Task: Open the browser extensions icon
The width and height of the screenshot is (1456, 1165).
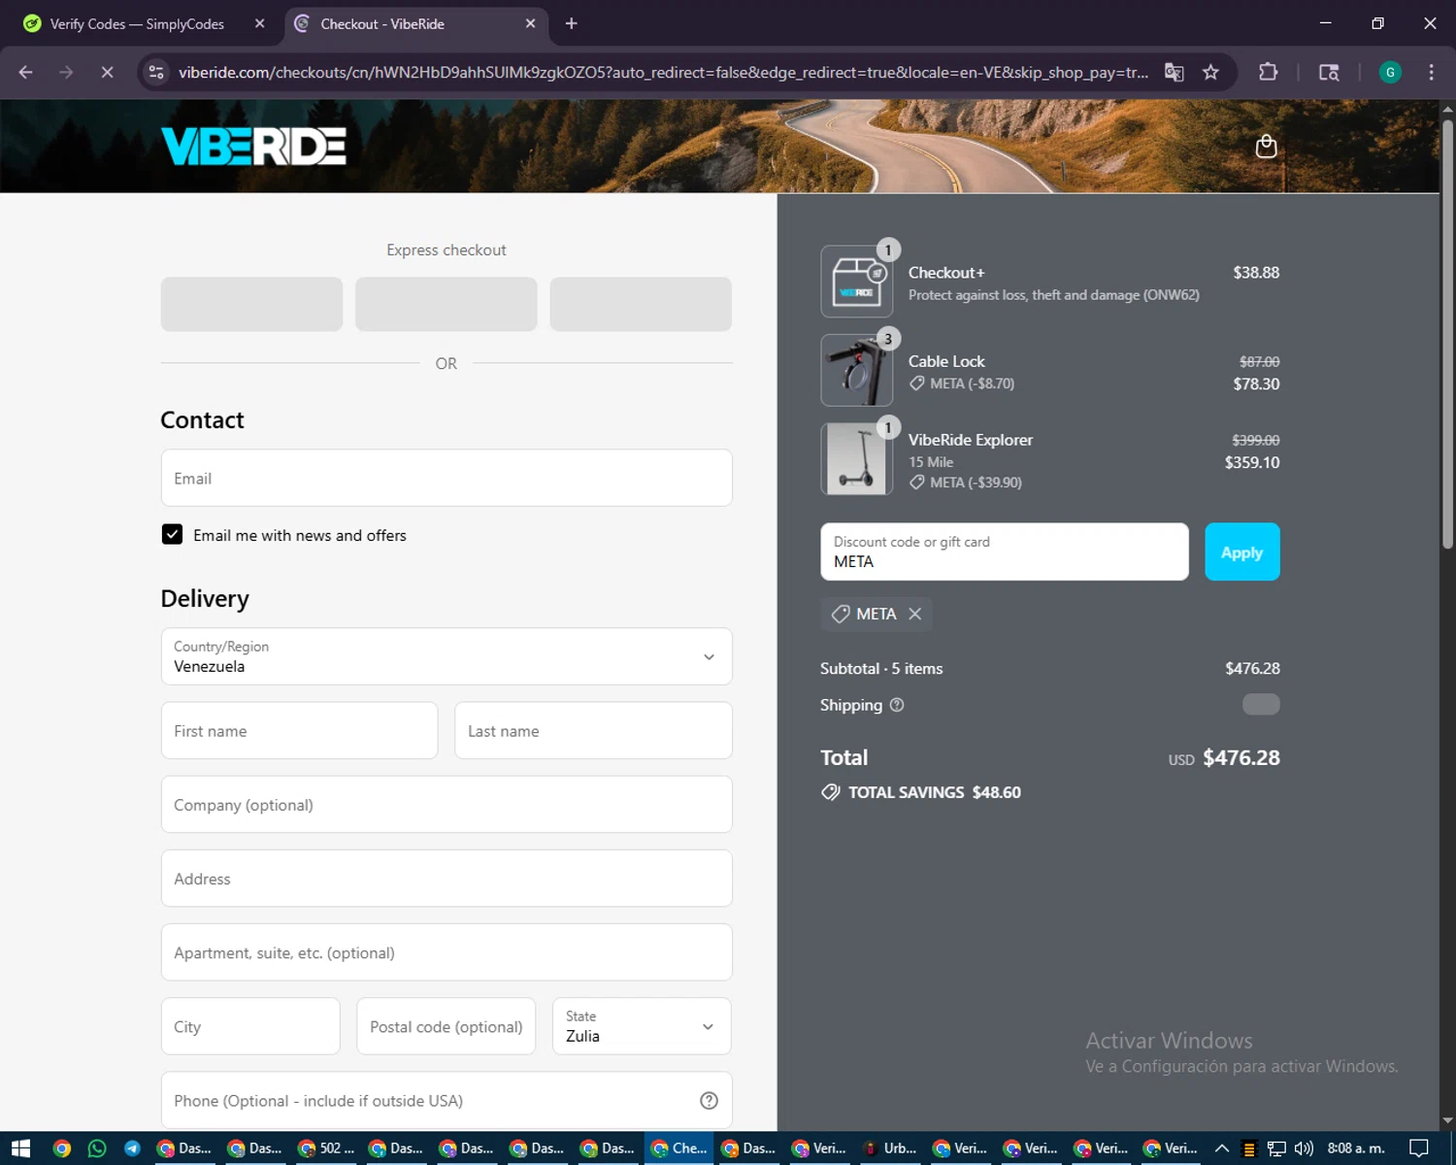Action: 1268,72
